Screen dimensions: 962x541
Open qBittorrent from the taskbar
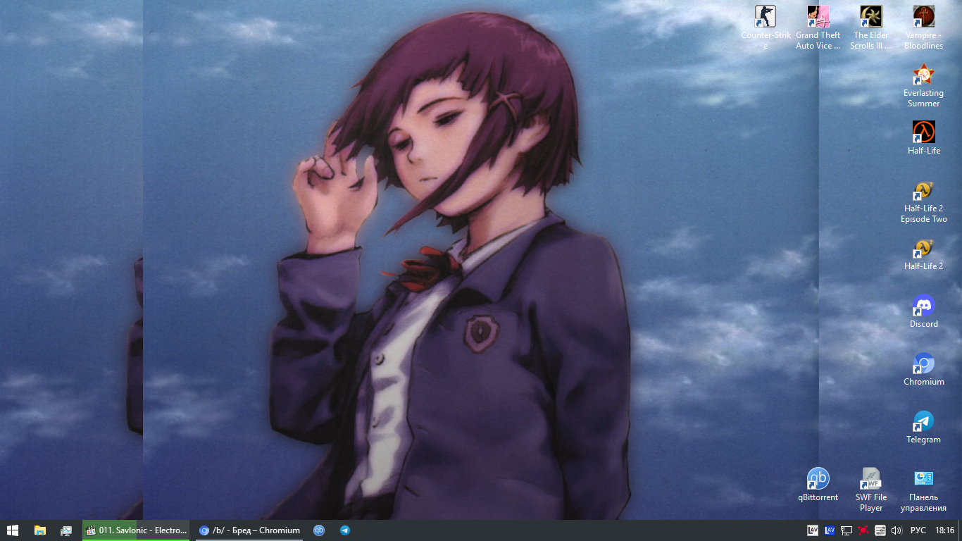point(319,530)
